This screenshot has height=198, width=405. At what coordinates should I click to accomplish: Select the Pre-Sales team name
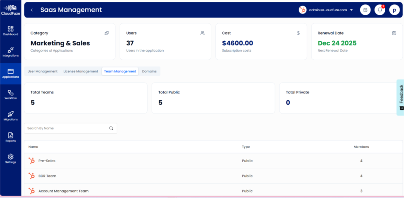[x=47, y=161]
